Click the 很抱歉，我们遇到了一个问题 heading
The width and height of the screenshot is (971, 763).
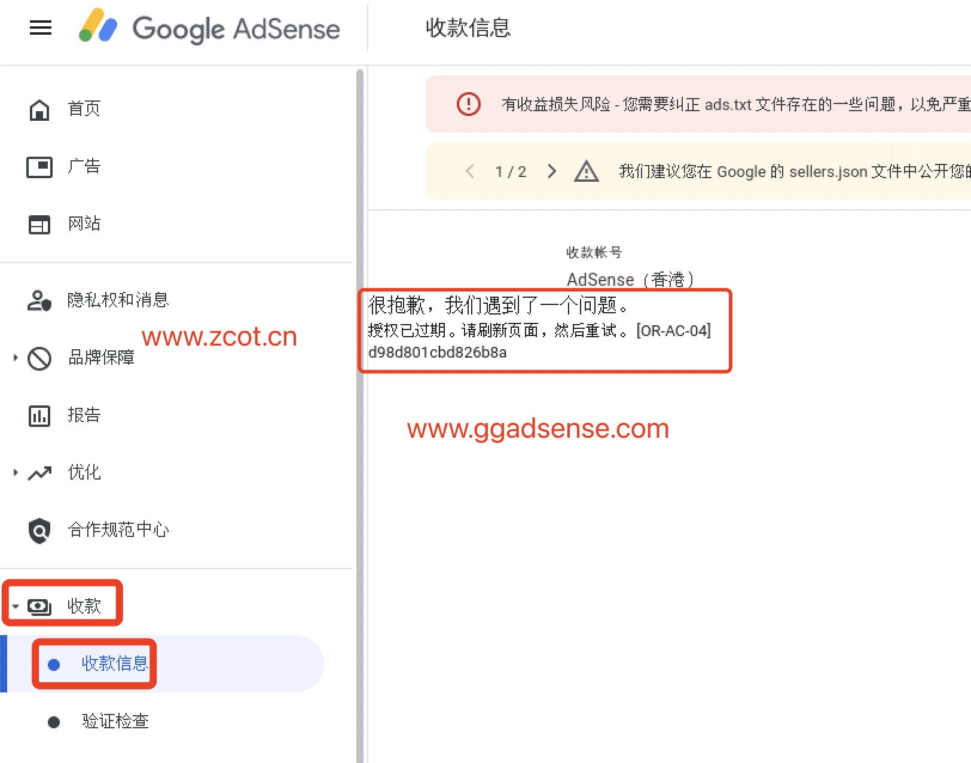(x=499, y=306)
